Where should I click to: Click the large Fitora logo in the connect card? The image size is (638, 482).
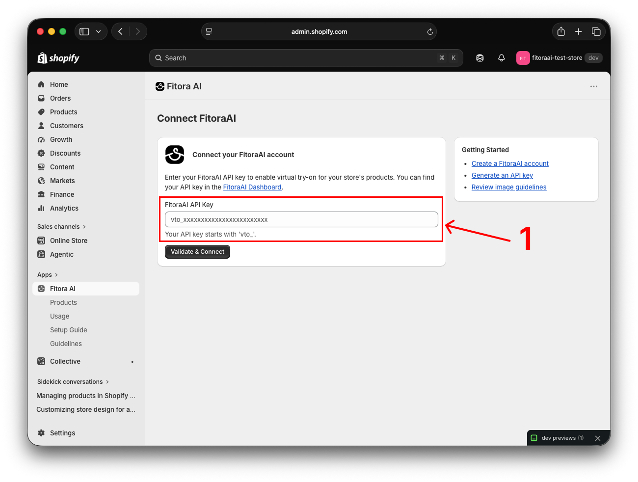click(x=175, y=155)
